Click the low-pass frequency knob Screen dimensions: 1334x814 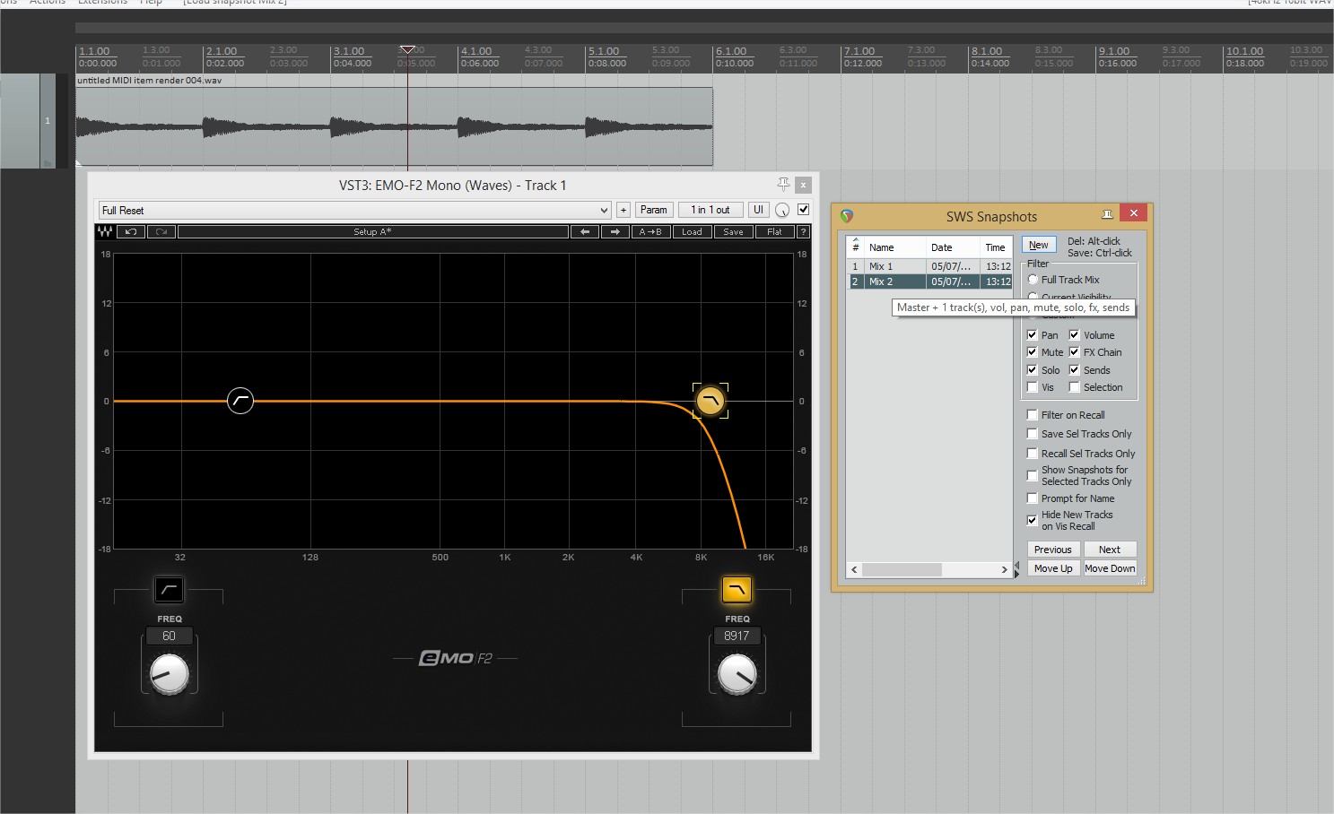tap(737, 674)
